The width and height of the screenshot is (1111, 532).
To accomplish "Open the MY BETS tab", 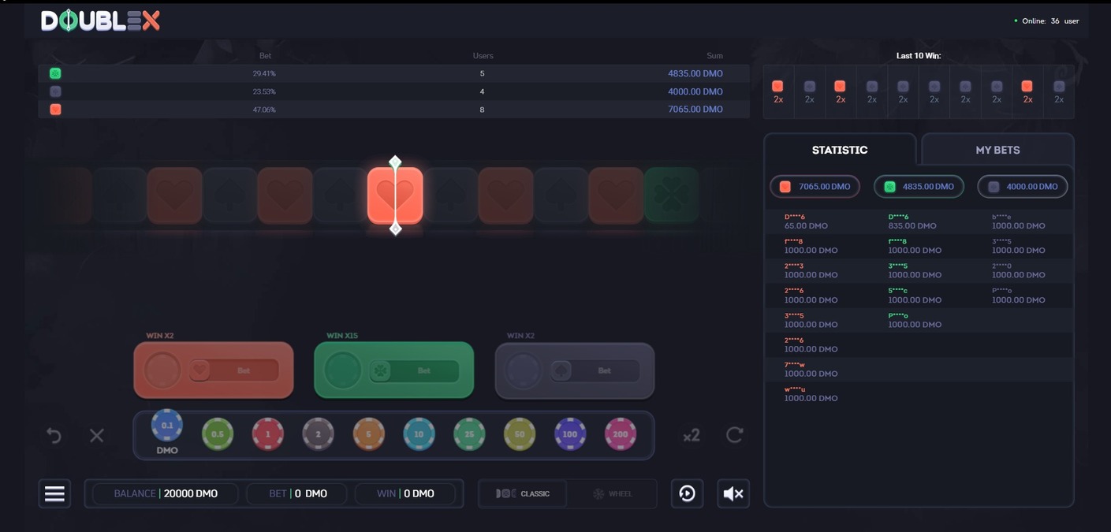I will click(x=997, y=149).
